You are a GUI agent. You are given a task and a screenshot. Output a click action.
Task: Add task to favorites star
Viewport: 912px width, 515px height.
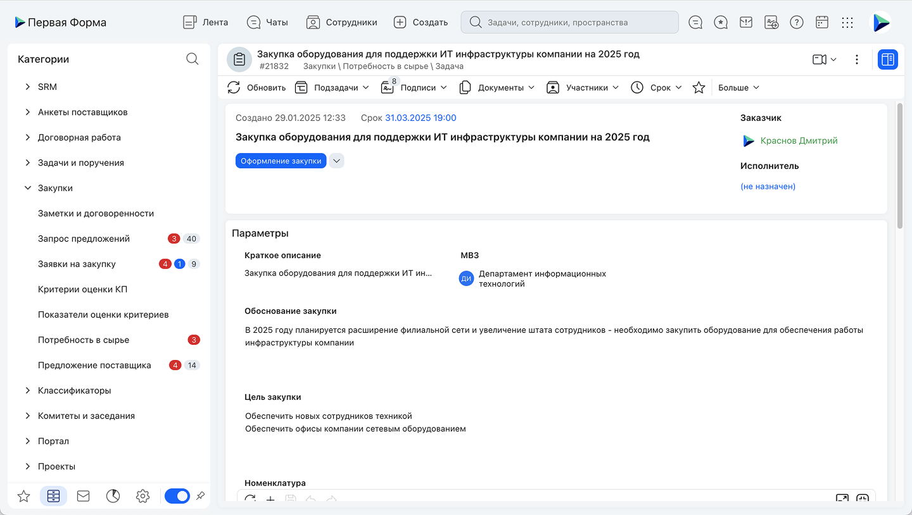click(x=699, y=87)
